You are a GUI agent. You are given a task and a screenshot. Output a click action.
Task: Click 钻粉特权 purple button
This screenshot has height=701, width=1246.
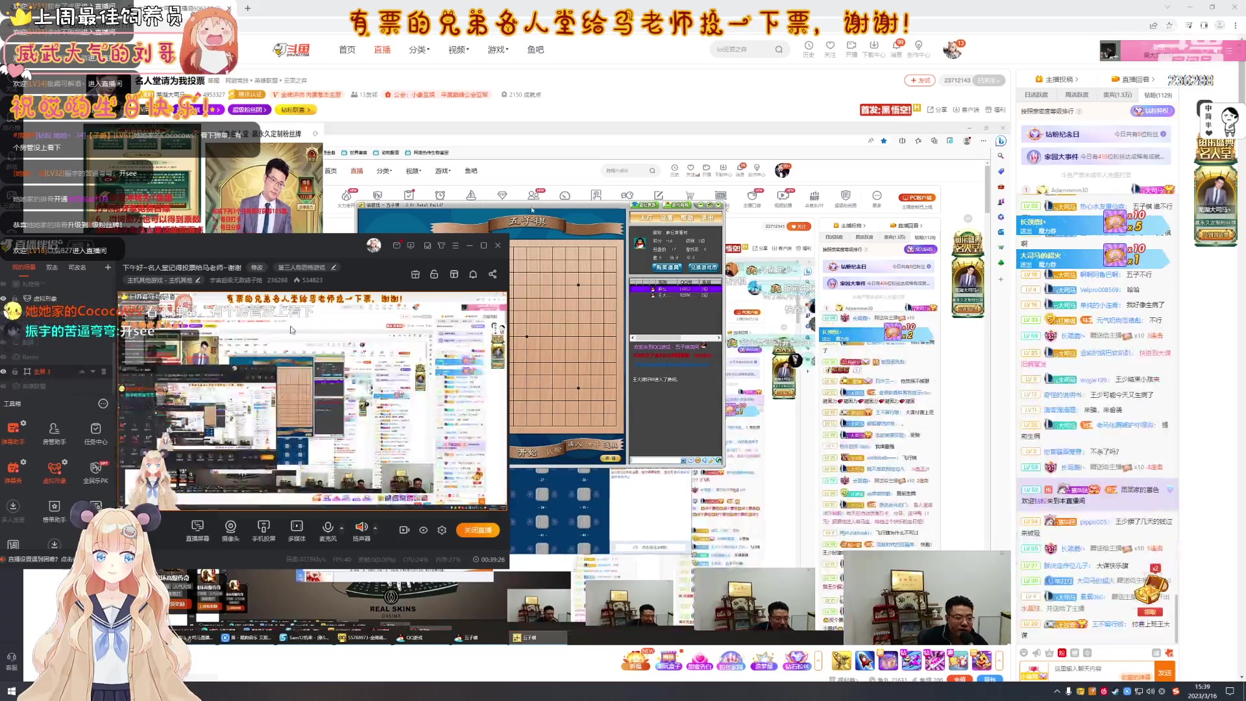[x=1153, y=111]
